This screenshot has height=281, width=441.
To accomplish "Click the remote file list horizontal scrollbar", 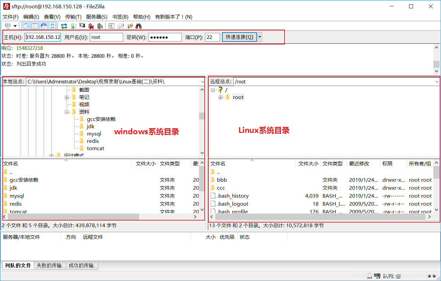I will (x=321, y=217).
